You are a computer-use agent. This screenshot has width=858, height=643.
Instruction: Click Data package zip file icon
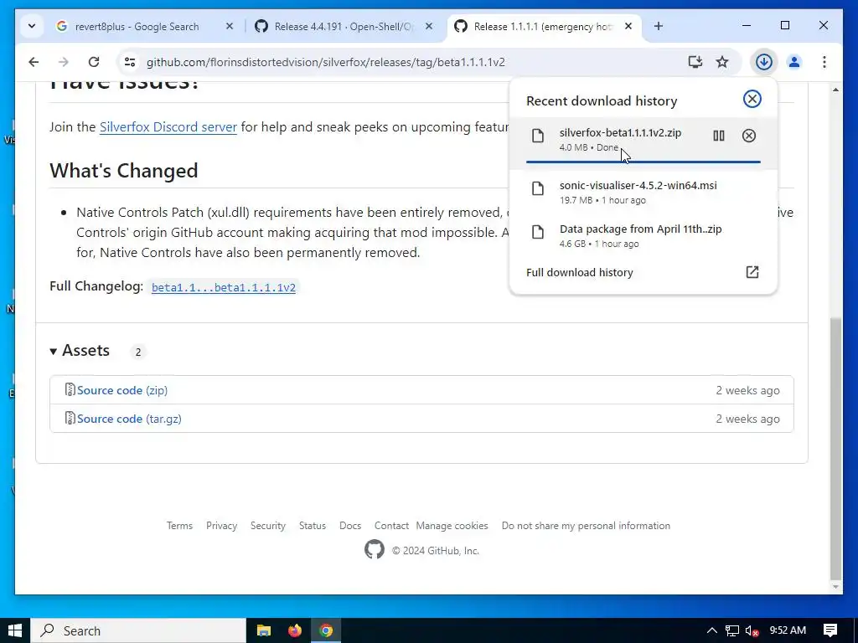tap(538, 233)
